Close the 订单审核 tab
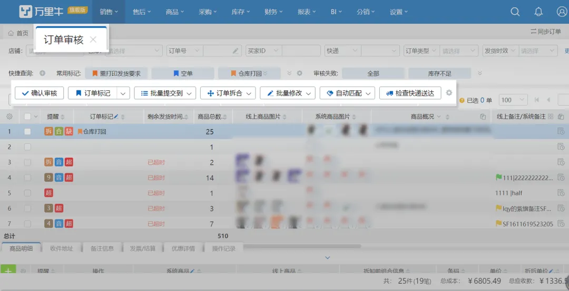 click(x=93, y=40)
